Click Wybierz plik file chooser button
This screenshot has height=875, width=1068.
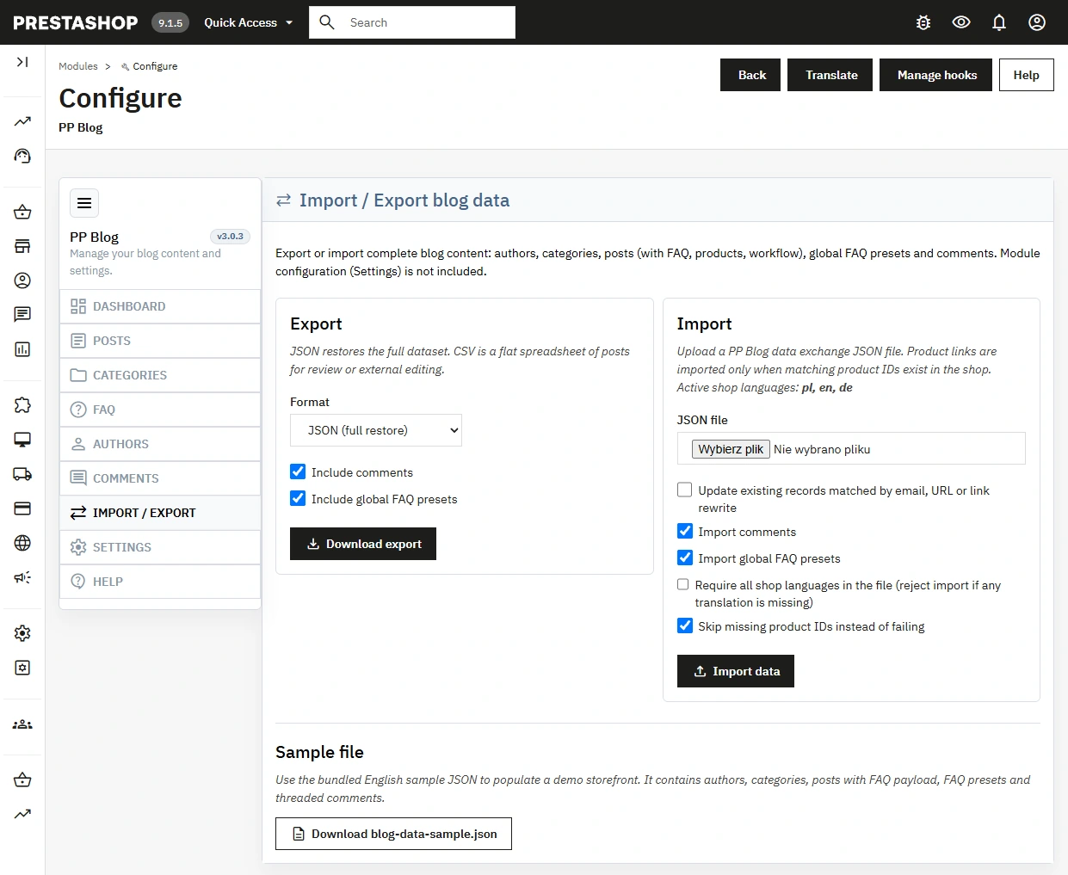coord(731,449)
